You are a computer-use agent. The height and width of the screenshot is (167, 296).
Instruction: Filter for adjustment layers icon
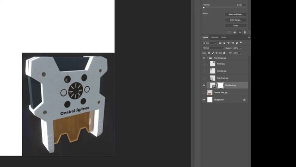(224, 43)
